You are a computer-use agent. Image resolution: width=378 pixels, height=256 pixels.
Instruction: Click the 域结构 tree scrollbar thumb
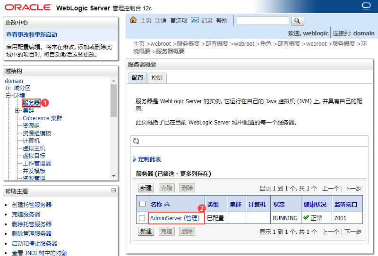tap(113, 100)
